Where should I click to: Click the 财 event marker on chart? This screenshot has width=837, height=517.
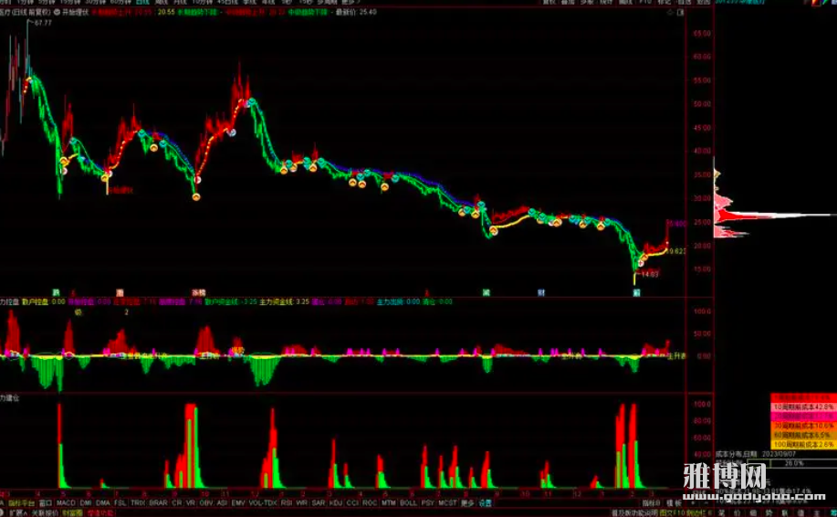pos(541,292)
